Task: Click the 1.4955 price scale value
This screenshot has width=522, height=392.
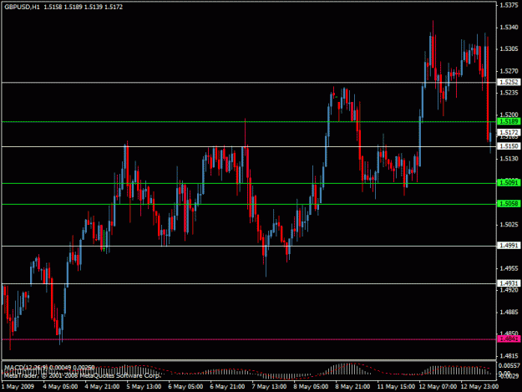Action: (509, 268)
